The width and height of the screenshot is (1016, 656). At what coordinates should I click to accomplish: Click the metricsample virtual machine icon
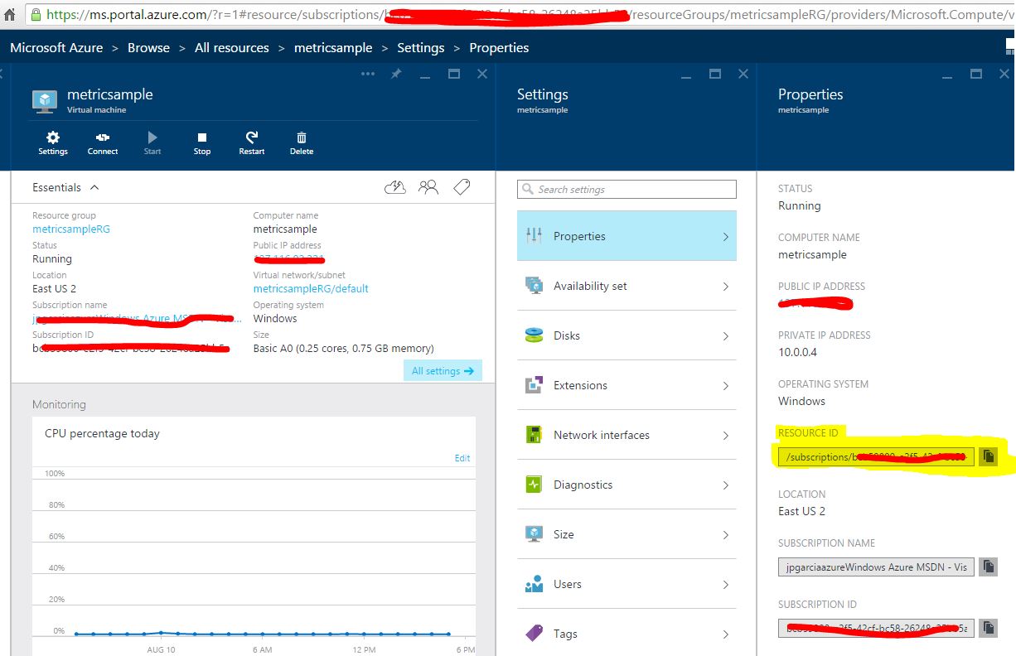click(x=45, y=101)
